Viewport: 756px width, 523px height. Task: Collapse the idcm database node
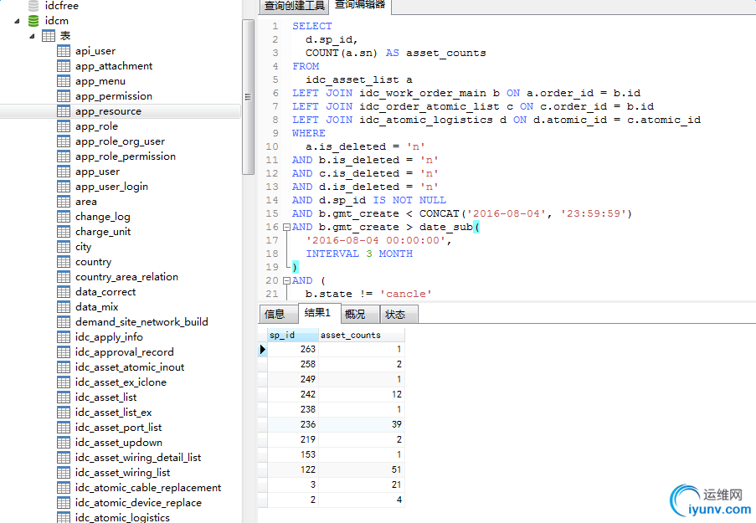[17, 21]
